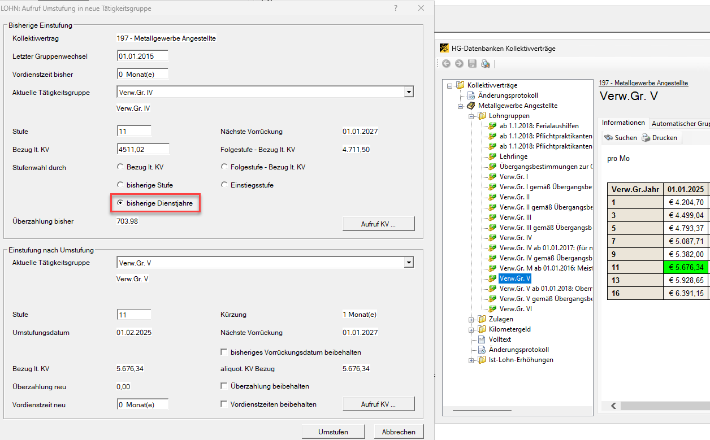The image size is (710, 440).
Task: Click the save diskette toolbar icon
Action: point(472,64)
